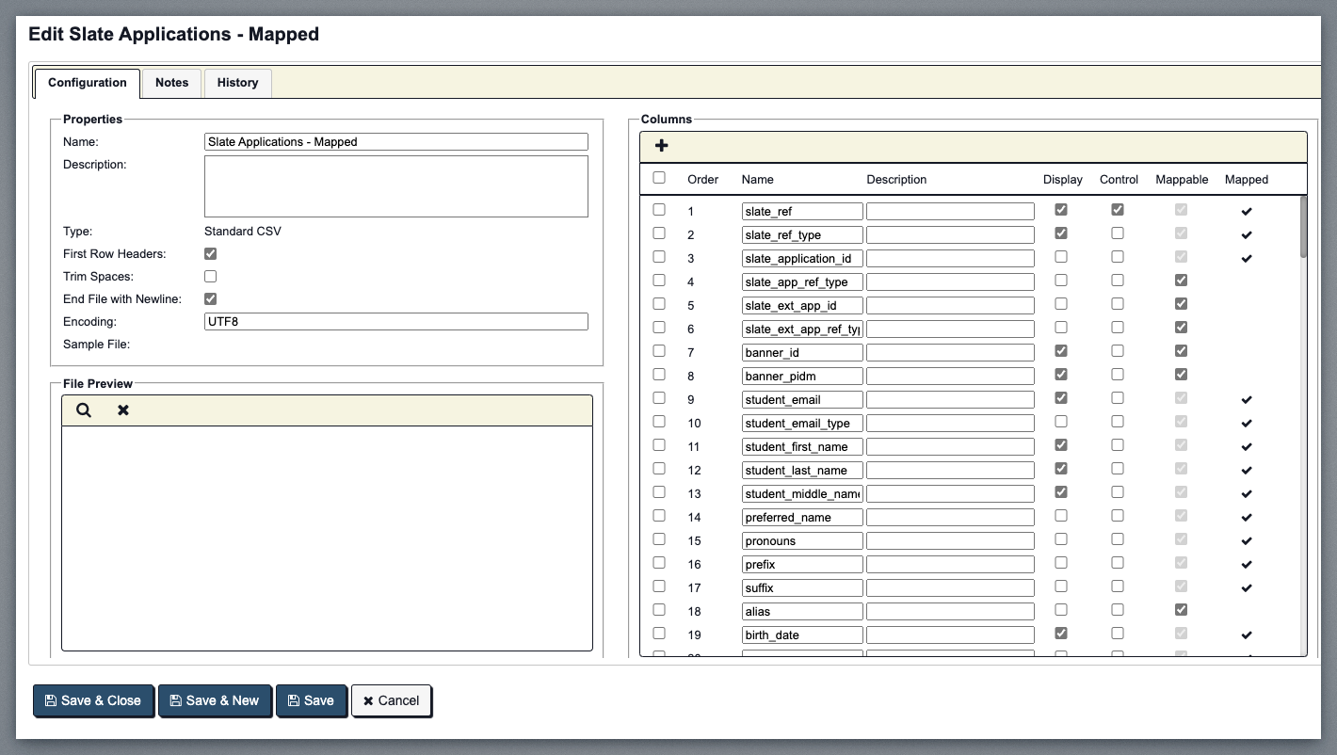Click the Encoding input field
This screenshot has height=755, width=1337.
pyautogui.click(x=395, y=322)
